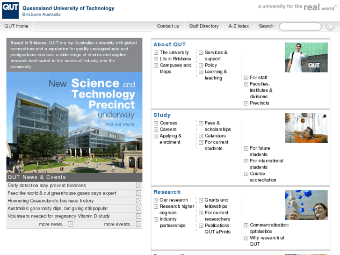Open A-Z Index in top navigation

pos(239,26)
